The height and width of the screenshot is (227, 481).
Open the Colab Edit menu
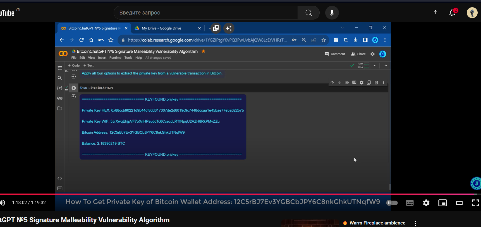coord(82,58)
